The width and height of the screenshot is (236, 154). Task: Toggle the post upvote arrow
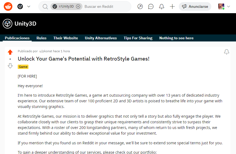click(10, 52)
